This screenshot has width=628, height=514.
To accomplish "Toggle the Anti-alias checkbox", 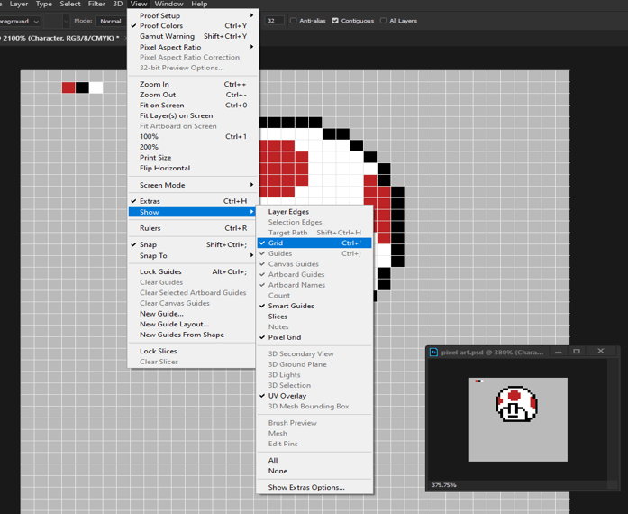I will click(x=294, y=21).
